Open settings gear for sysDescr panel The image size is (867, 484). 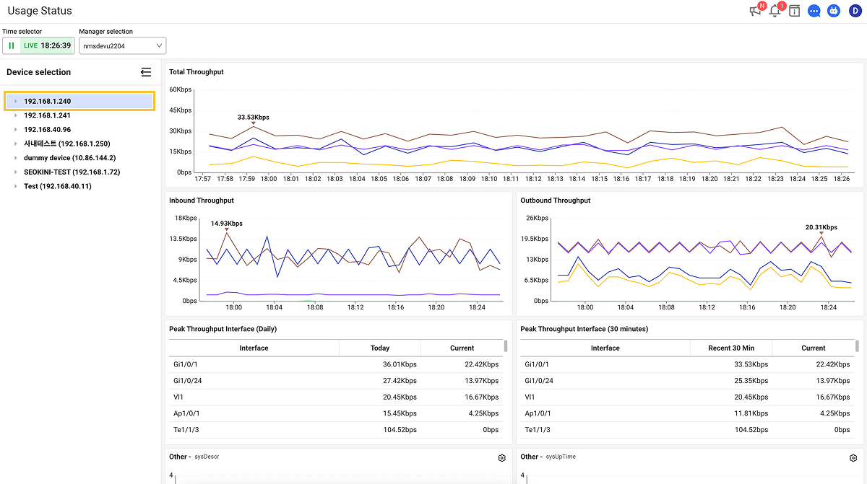tap(502, 458)
